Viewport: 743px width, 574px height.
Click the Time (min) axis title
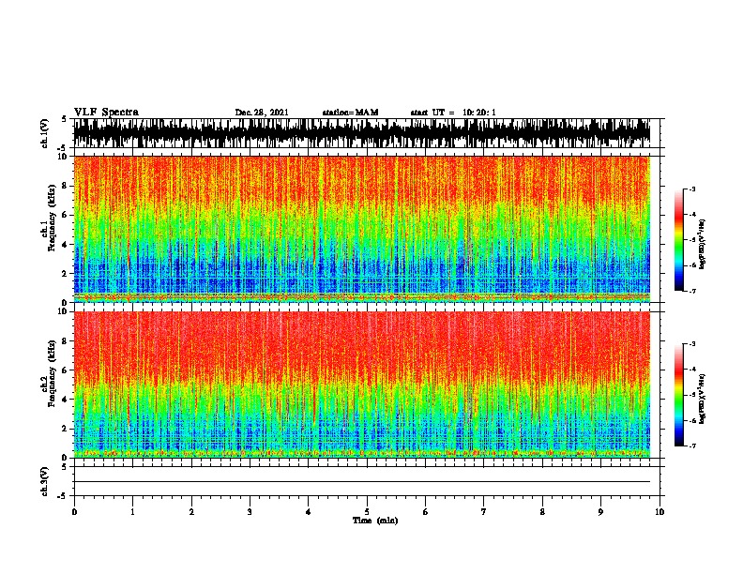click(375, 521)
